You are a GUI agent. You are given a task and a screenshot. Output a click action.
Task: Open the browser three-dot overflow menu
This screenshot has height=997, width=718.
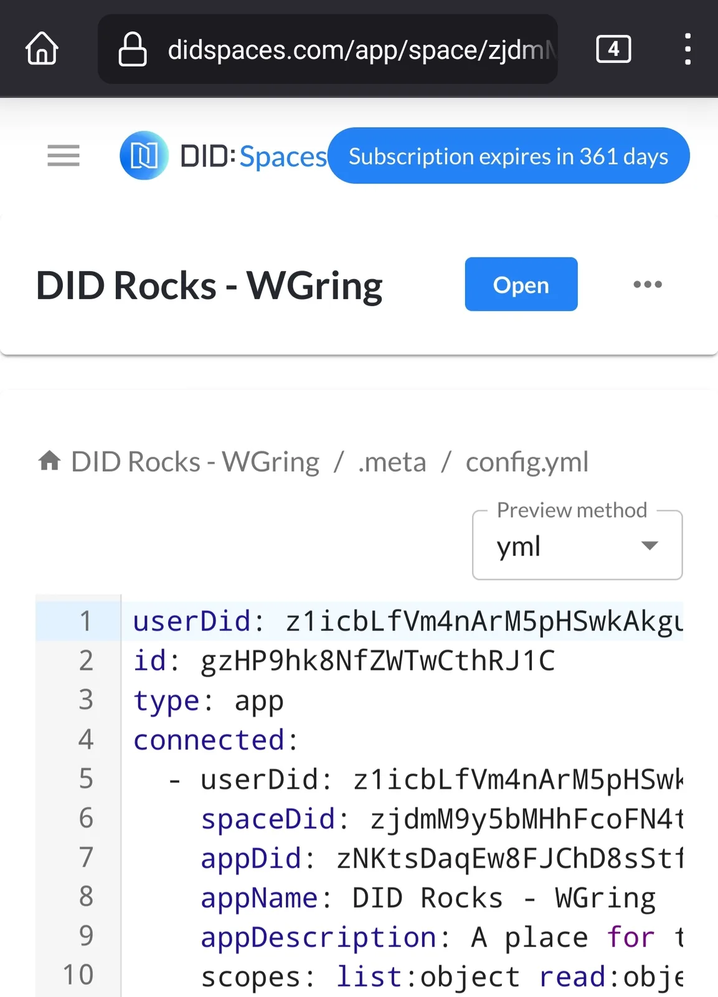(x=687, y=49)
